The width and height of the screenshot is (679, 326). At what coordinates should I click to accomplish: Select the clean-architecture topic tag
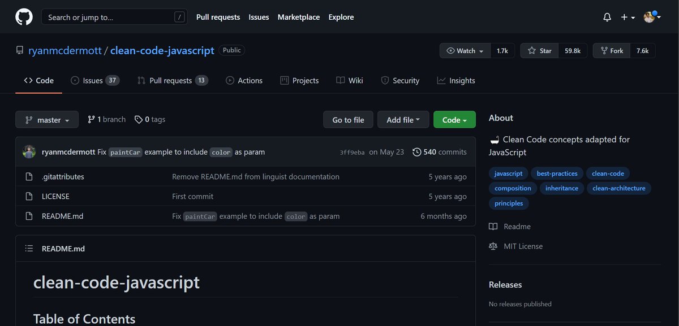click(x=619, y=188)
